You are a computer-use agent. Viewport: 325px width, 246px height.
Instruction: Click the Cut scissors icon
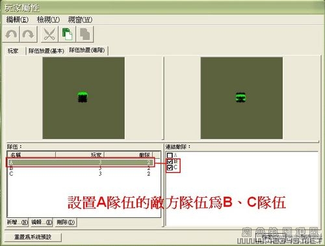click(49, 34)
